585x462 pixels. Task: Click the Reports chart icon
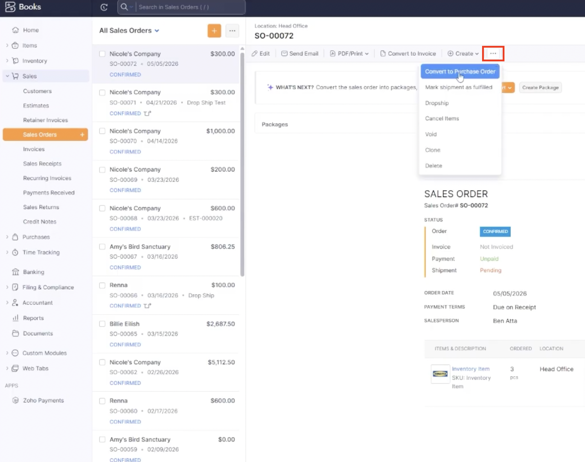(15, 318)
